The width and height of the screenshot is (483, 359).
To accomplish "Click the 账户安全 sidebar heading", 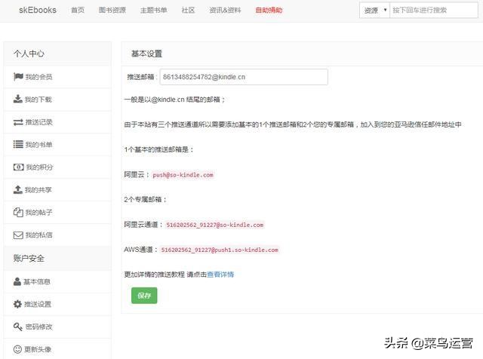I will (29, 259).
